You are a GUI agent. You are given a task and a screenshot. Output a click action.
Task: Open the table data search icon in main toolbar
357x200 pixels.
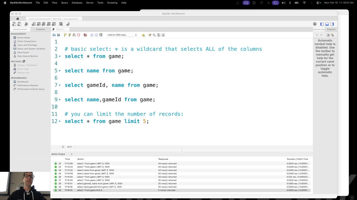[61, 24]
